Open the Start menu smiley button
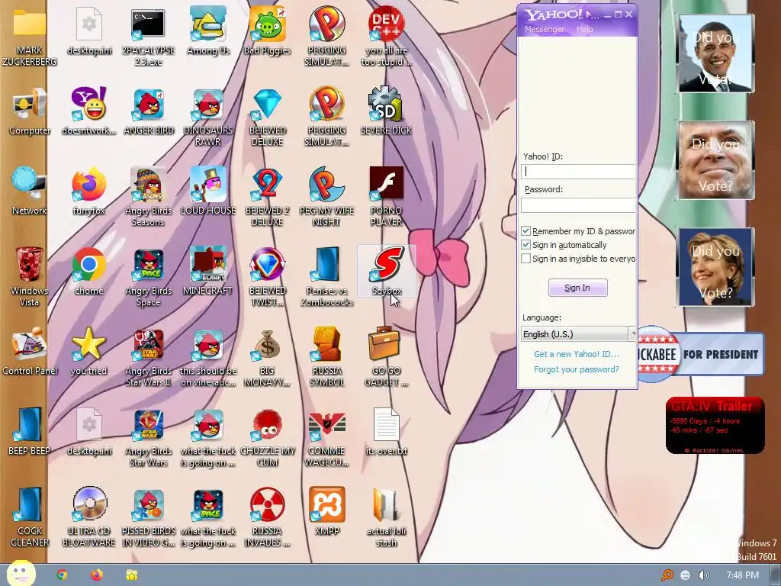Image resolution: width=781 pixels, height=586 pixels. tap(20, 573)
